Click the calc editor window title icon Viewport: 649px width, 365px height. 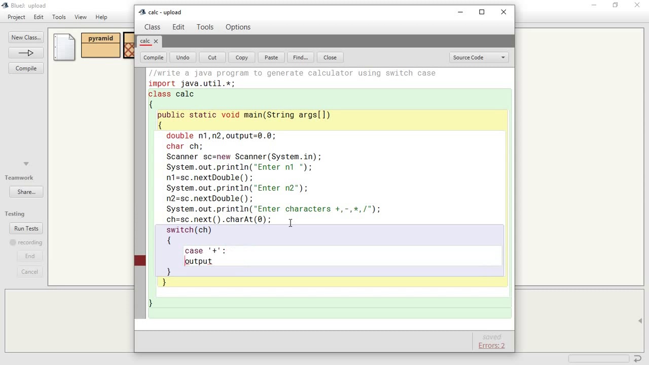142,12
